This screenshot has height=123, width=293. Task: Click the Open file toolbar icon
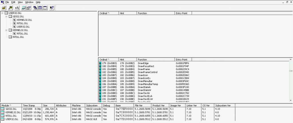point(4,8)
